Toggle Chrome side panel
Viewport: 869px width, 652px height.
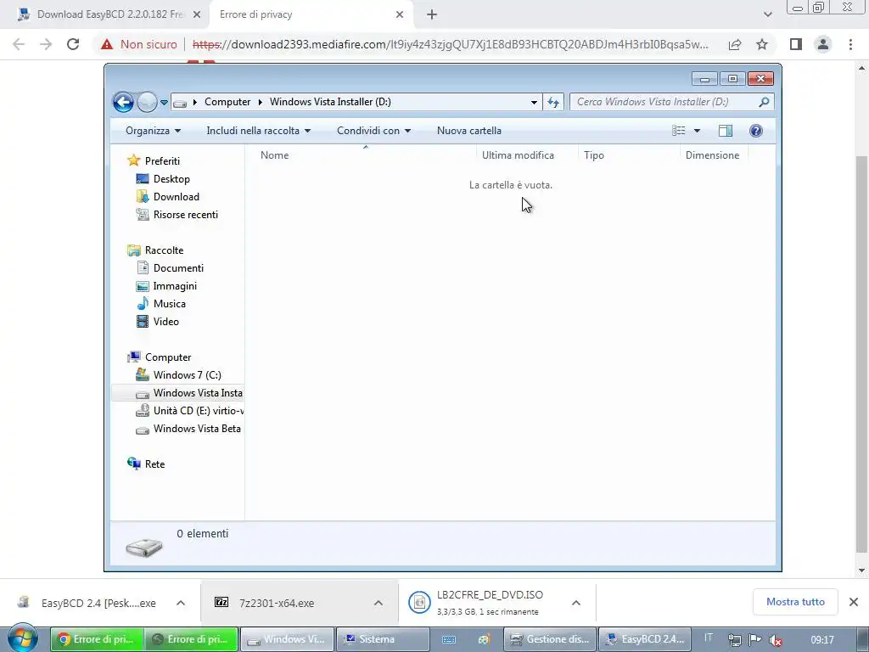coord(796,44)
